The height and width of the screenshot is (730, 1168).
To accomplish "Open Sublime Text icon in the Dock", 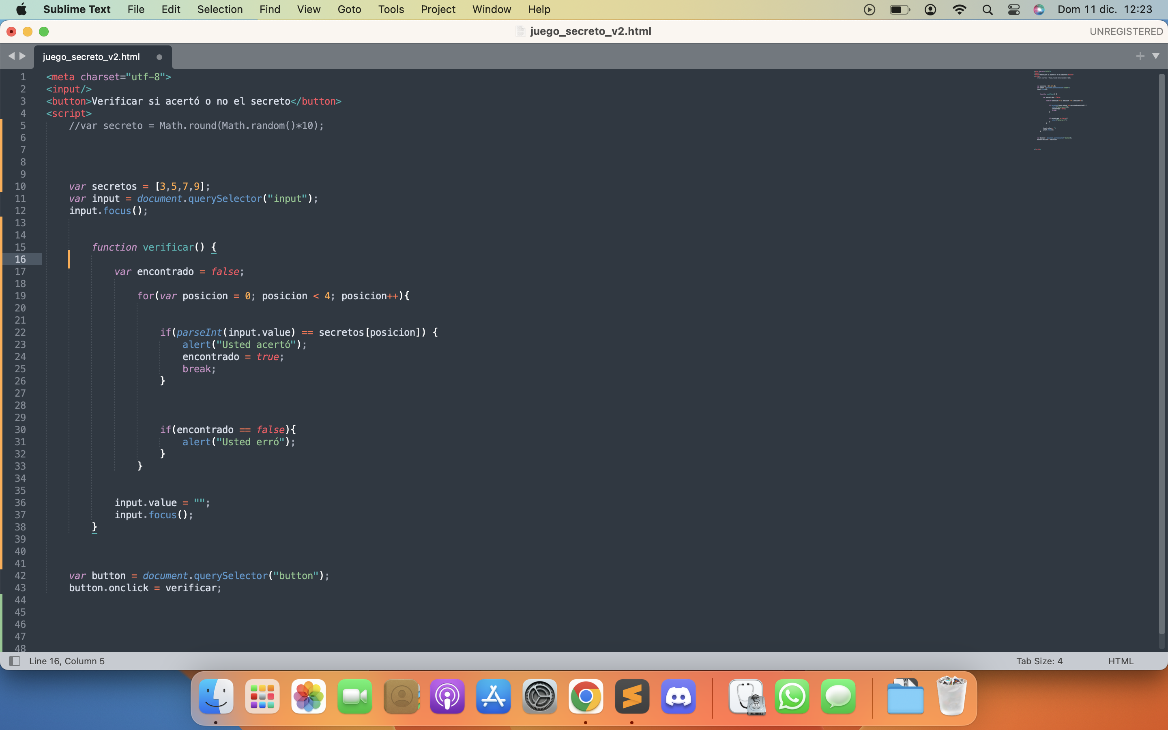I will (x=632, y=696).
